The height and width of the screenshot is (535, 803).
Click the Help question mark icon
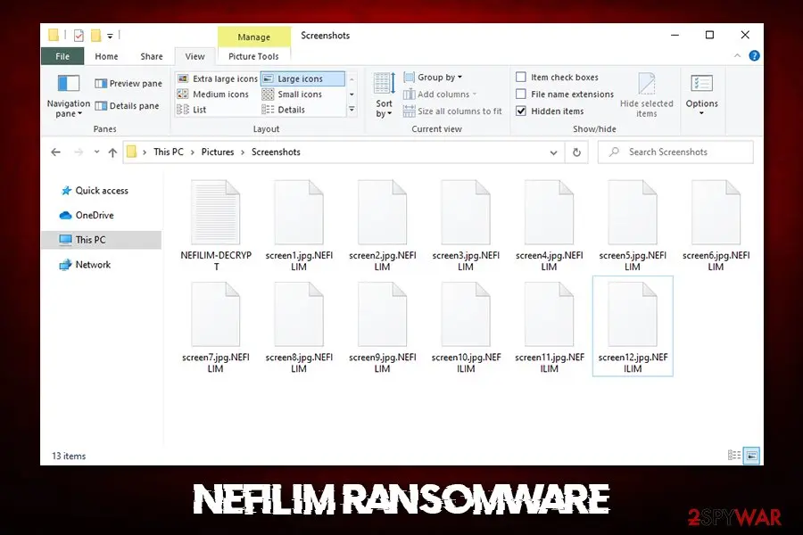tap(754, 56)
